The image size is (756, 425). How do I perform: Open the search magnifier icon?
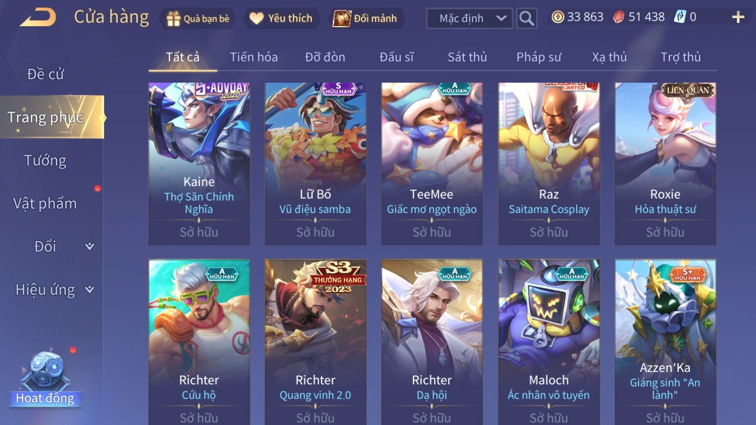click(x=527, y=18)
